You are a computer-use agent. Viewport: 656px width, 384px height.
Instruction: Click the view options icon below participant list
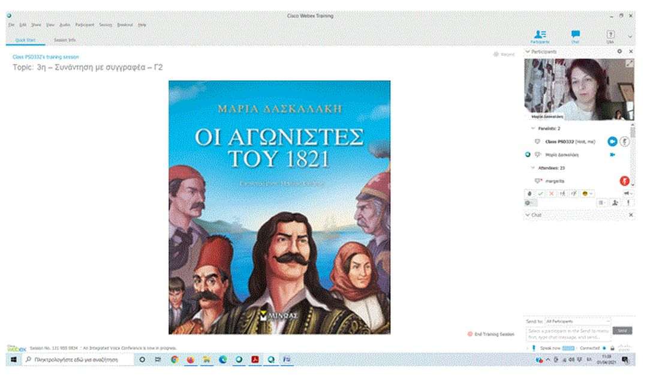tap(602, 203)
